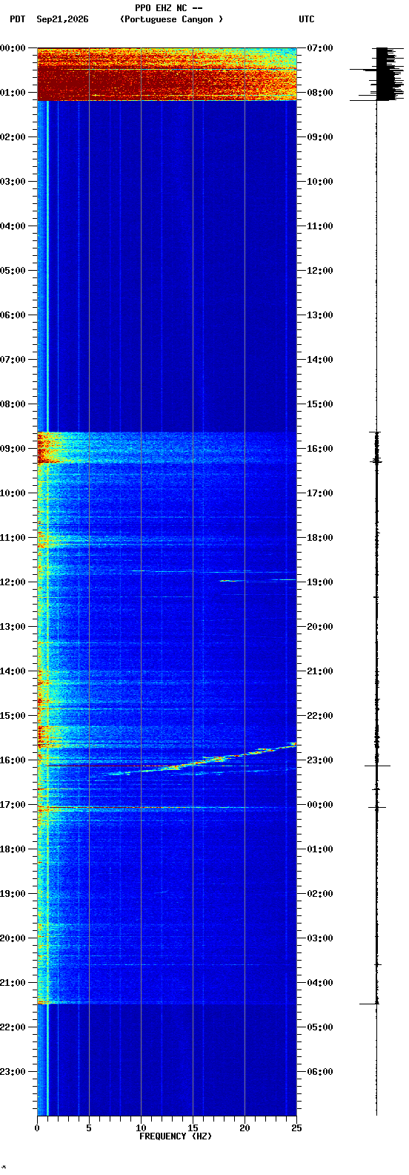
Task: Click the PDT time label '08:00'
Action: coord(13,404)
